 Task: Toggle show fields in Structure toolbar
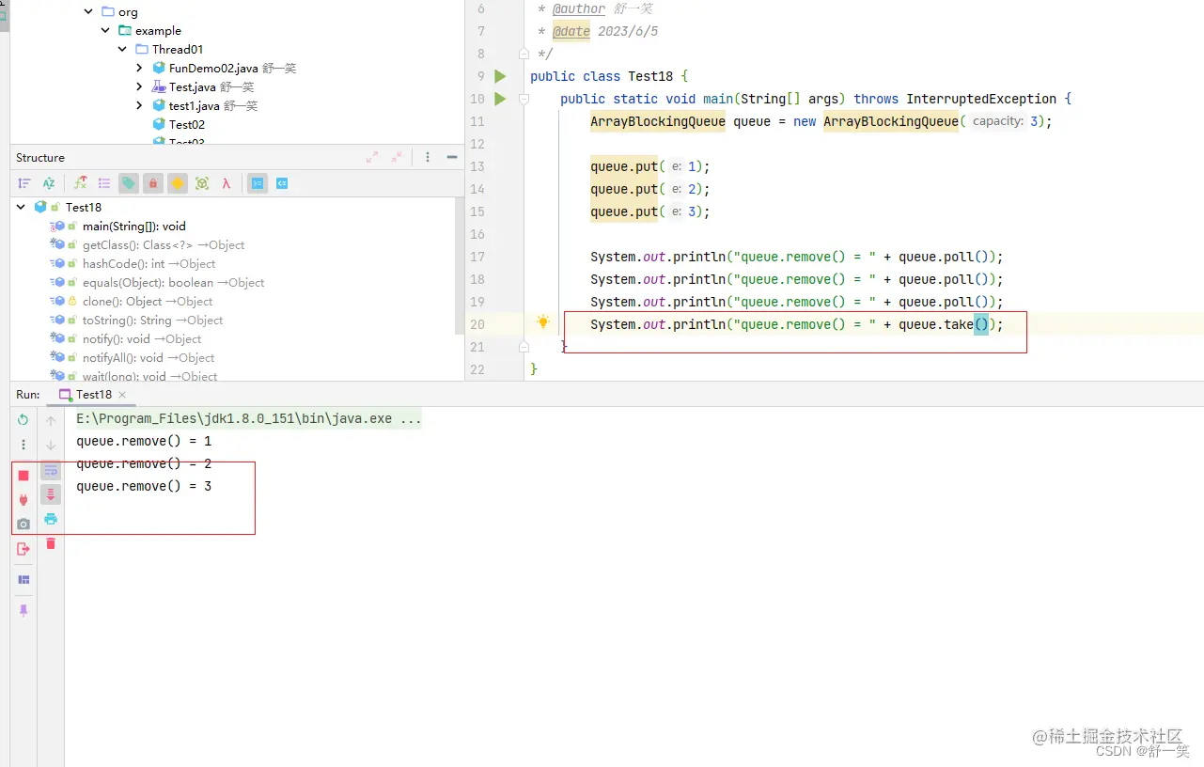pos(81,183)
